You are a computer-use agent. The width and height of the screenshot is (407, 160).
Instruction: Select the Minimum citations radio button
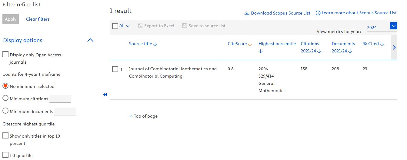(5, 98)
